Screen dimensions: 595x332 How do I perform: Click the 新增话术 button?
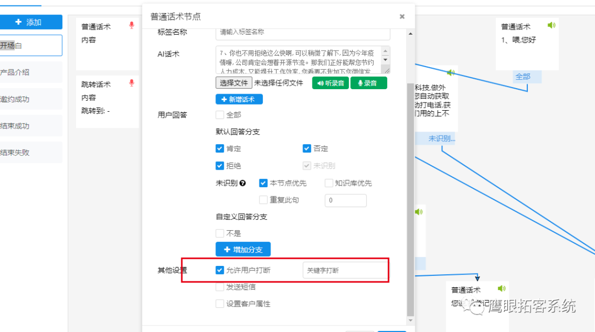coord(239,99)
